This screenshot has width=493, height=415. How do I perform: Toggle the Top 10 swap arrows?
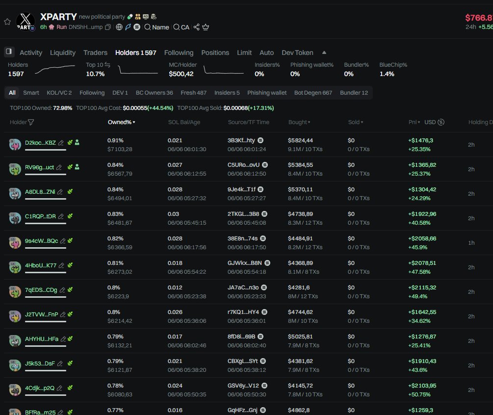point(107,64)
